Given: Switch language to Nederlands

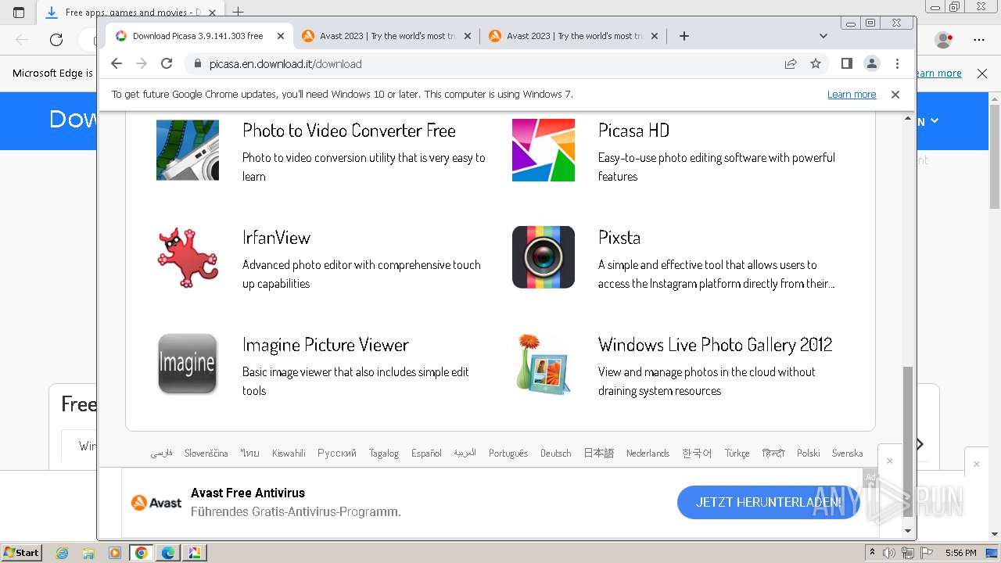Looking at the screenshot, I should [648, 454].
